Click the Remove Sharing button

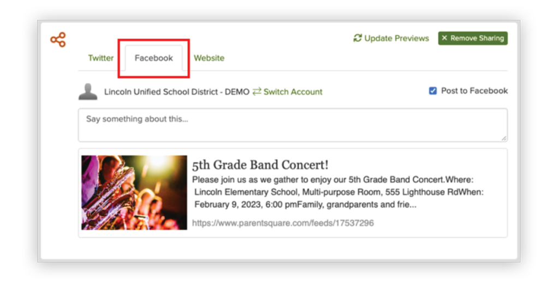pos(473,38)
